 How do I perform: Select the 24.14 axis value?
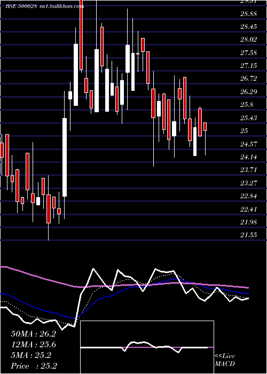248,157
